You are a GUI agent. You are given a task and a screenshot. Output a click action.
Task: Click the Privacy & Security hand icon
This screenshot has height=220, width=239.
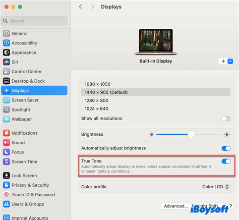[7, 185]
